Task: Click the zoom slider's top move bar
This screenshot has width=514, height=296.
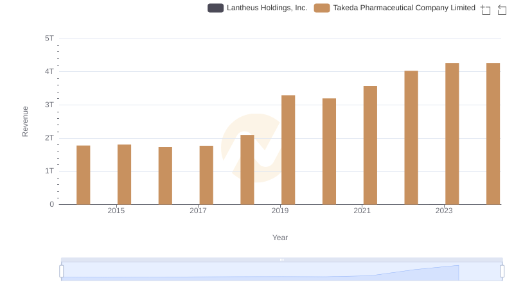Action: pyautogui.click(x=282, y=259)
